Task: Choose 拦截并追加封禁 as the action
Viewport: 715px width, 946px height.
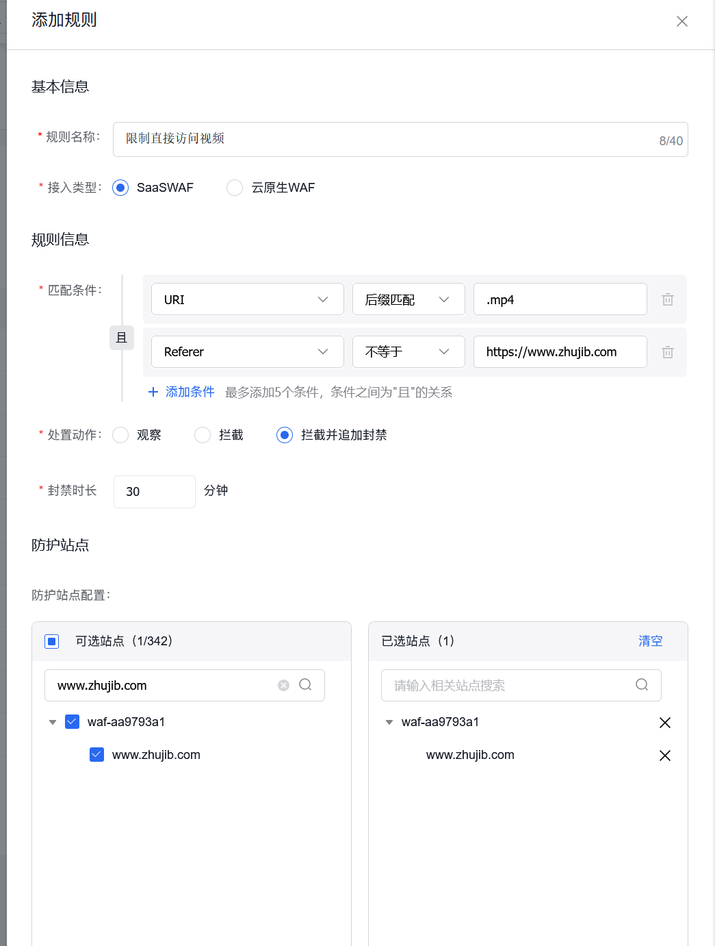Action: tap(285, 435)
